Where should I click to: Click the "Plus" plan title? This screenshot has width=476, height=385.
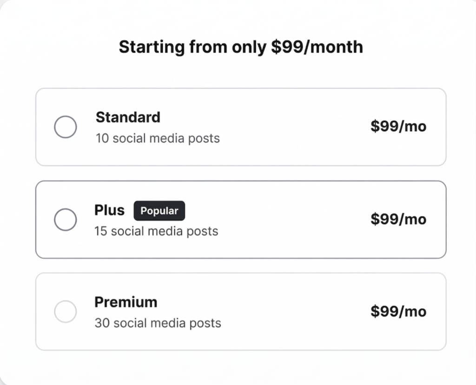point(109,210)
